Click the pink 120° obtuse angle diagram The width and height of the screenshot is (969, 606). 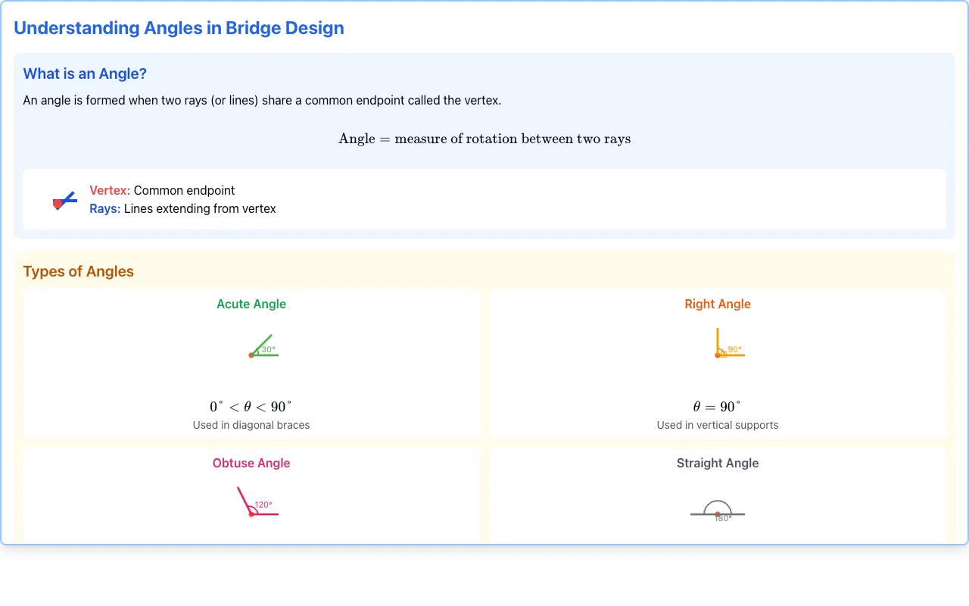(257, 502)
